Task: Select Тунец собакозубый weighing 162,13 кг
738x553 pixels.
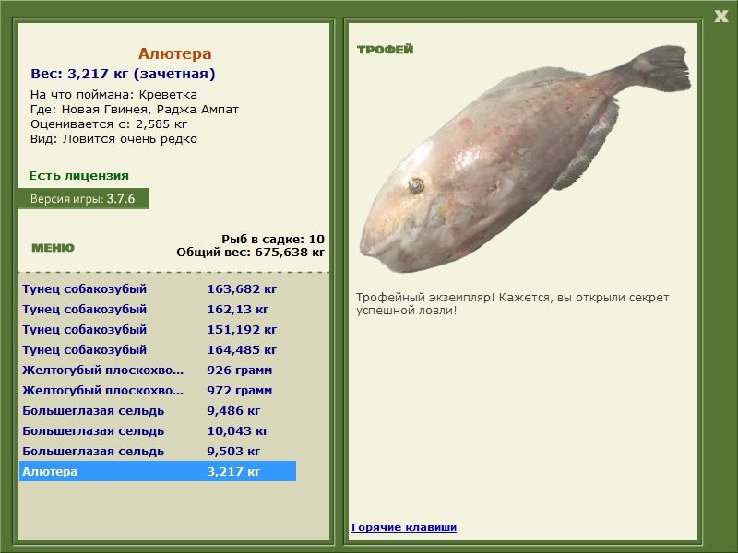Action: 157,310
